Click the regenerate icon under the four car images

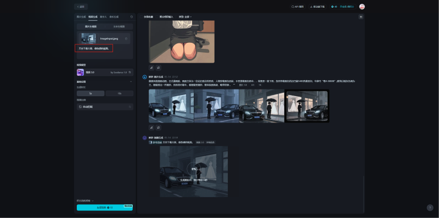coord(159,128)
